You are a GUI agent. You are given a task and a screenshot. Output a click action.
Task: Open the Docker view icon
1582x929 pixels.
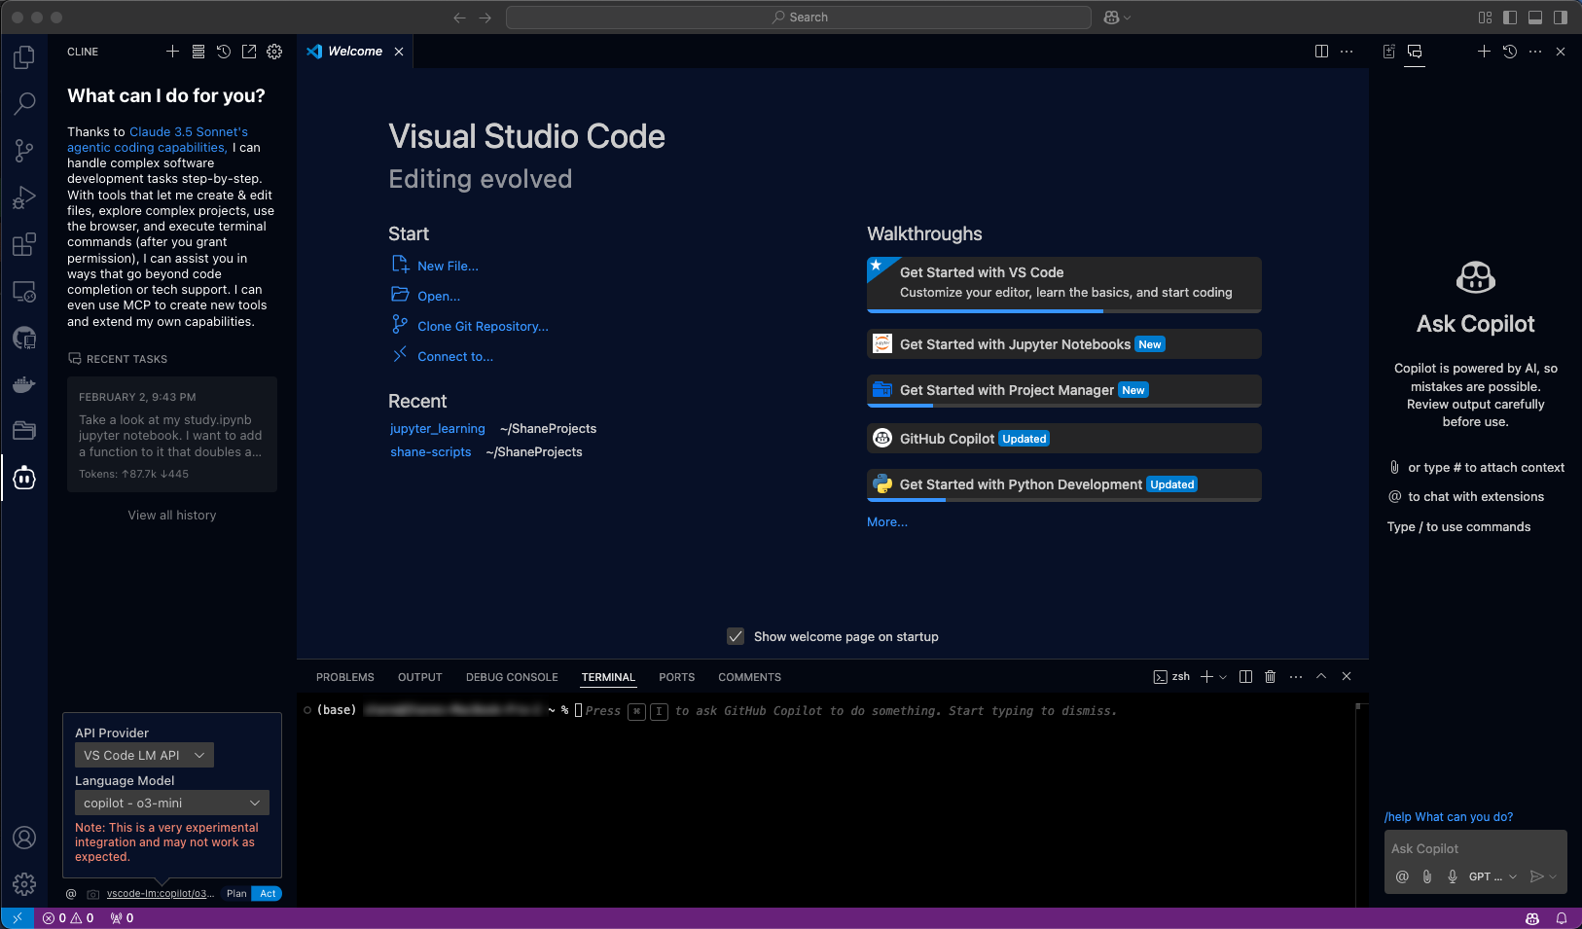point(24,384)
